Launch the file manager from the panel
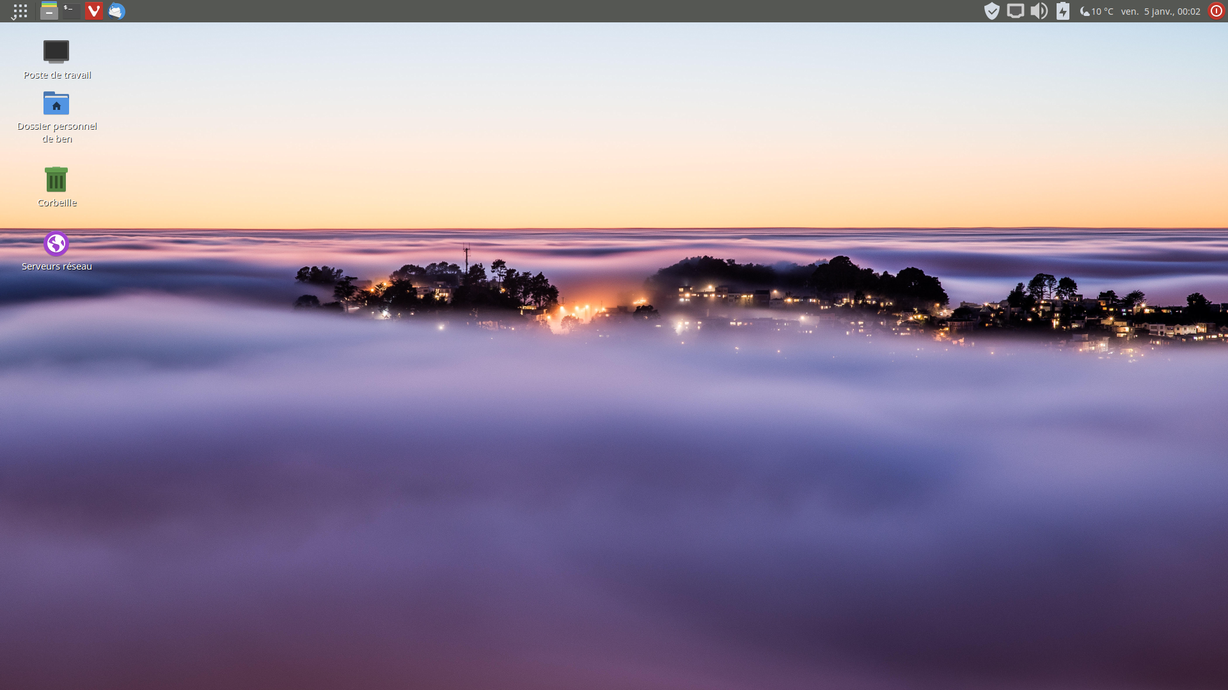Viewport: 1228px width, 690px height. click(49, 11)
